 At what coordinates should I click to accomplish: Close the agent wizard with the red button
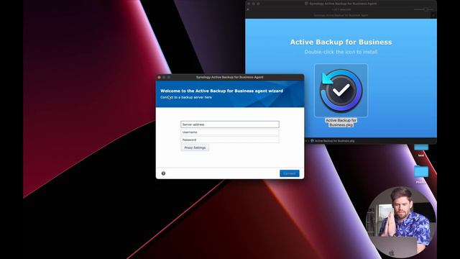point(160,77)
